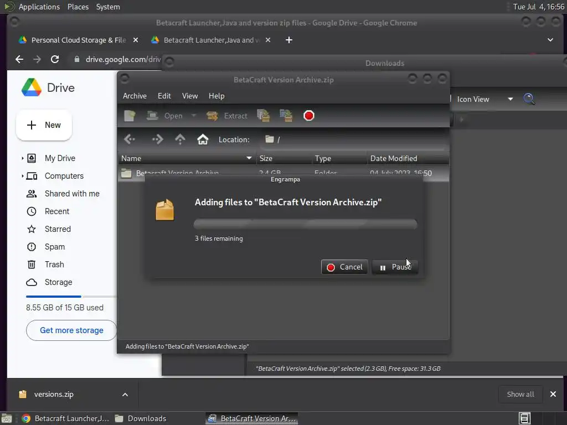The height and width of the screenshot is (425, 567).
Task: Go up one level in archive
Action: pos(180,139)
